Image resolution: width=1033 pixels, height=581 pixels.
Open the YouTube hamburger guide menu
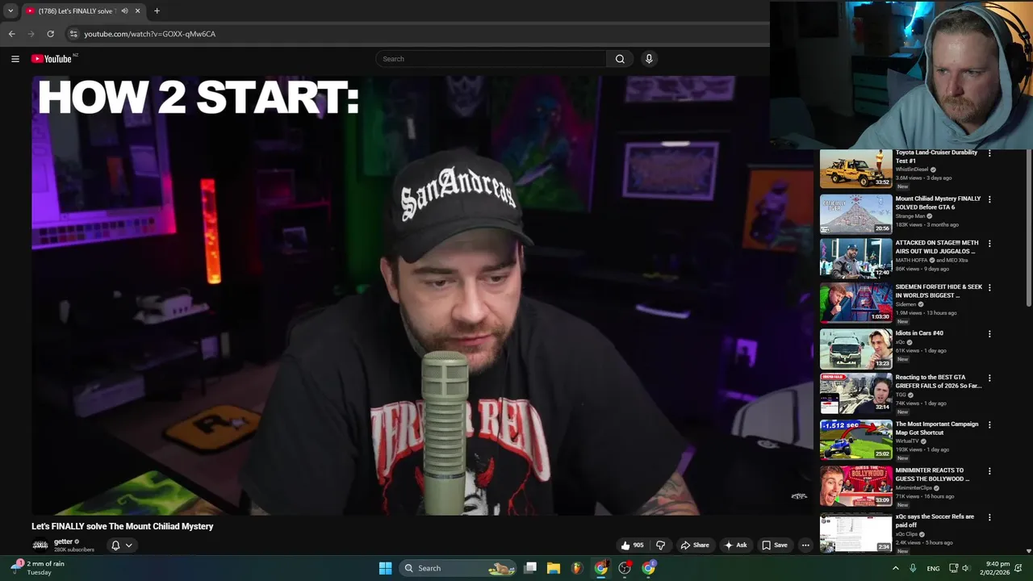[15, 59]
